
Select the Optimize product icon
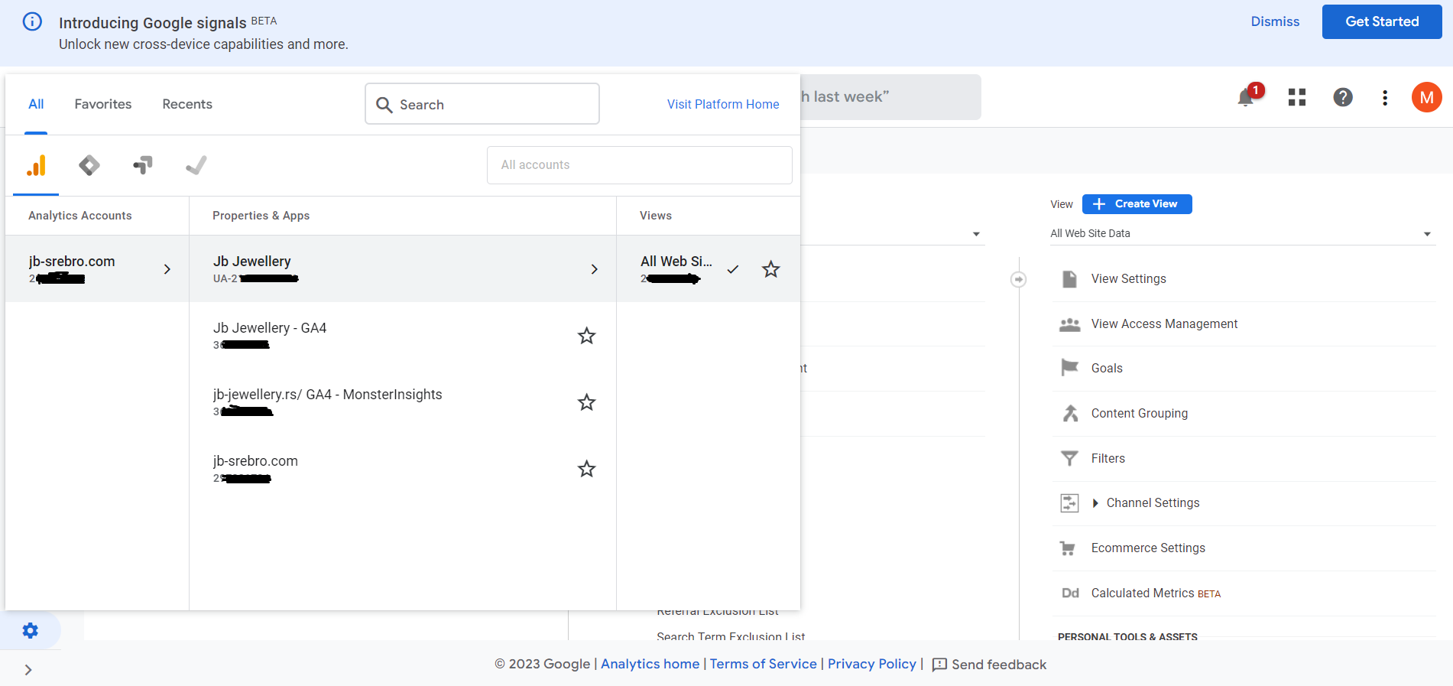143,165
